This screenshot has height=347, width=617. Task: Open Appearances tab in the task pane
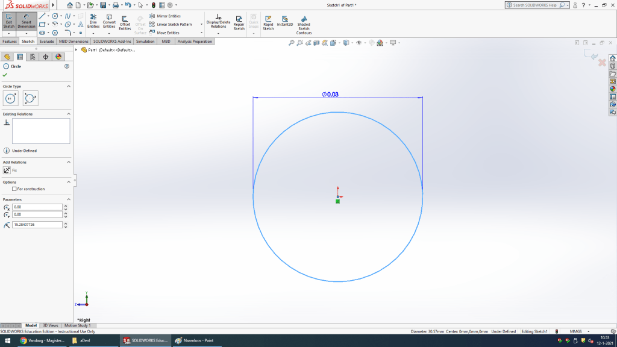tap(613, 89)
